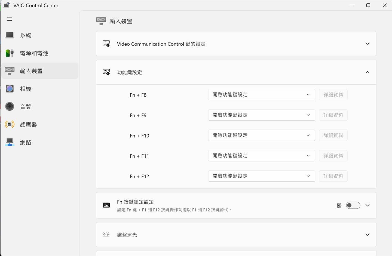
Task: Click the keyboard icon beside Fn 按鍵鎖定設定
Action: [x=106, y=205]
